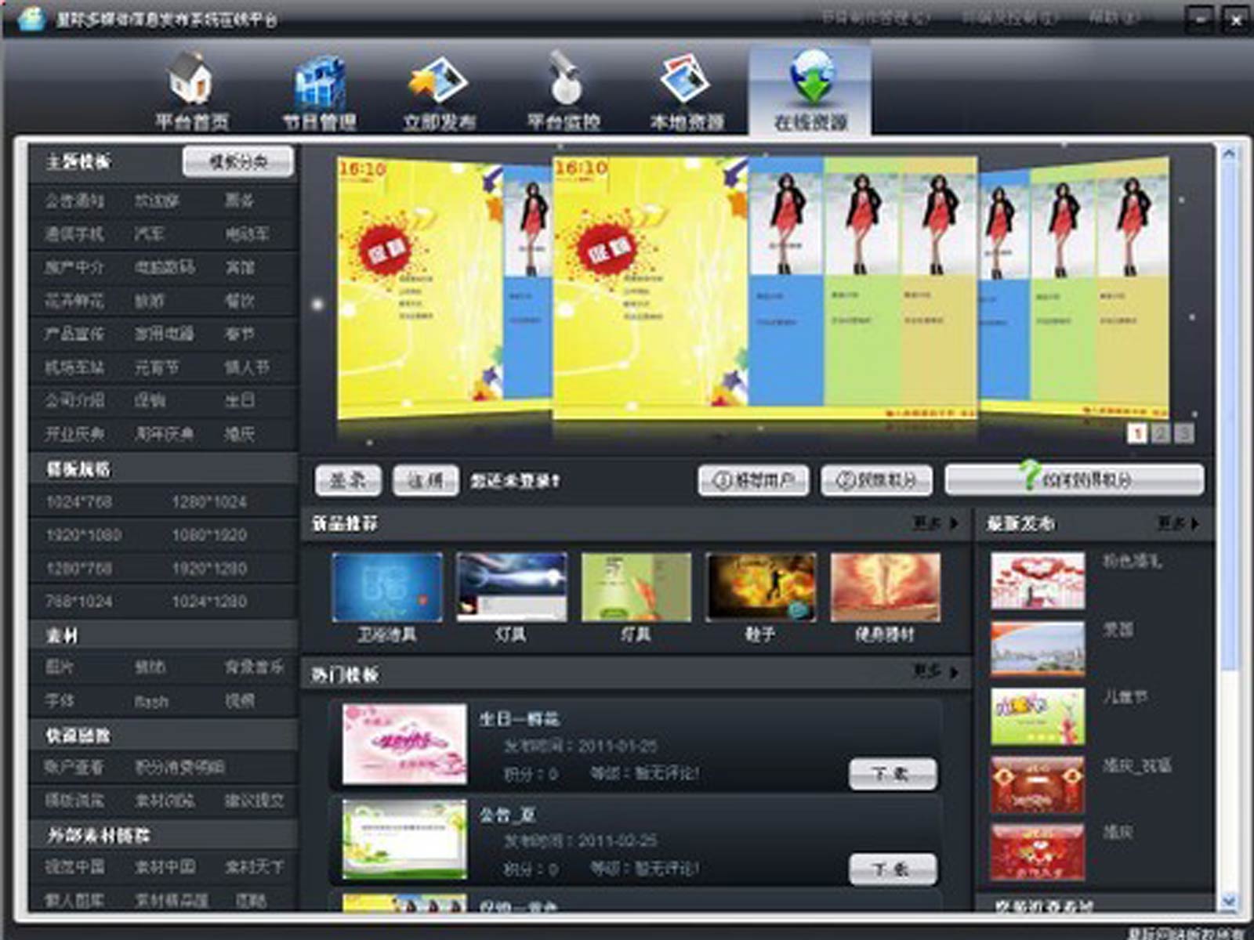The height and width of the screenshot is (940, 1254).
Task: Click scrollbar down arrow at bottom right
Action: pos(1228,902)
